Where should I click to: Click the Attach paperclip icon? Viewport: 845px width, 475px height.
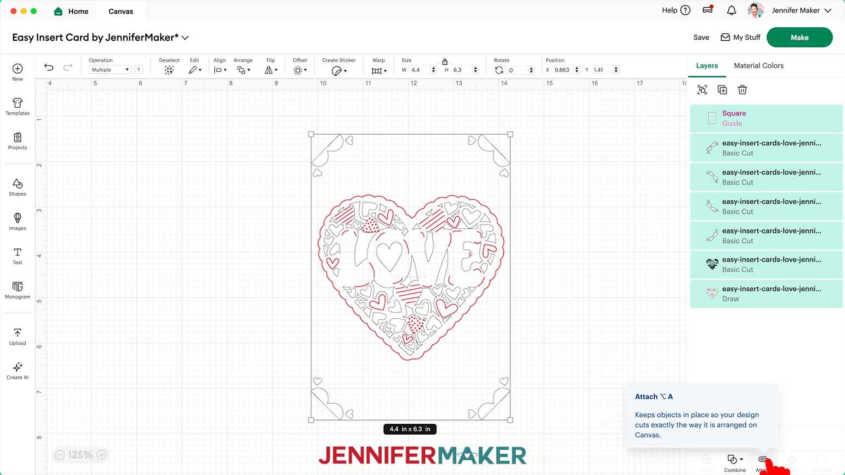763,460
